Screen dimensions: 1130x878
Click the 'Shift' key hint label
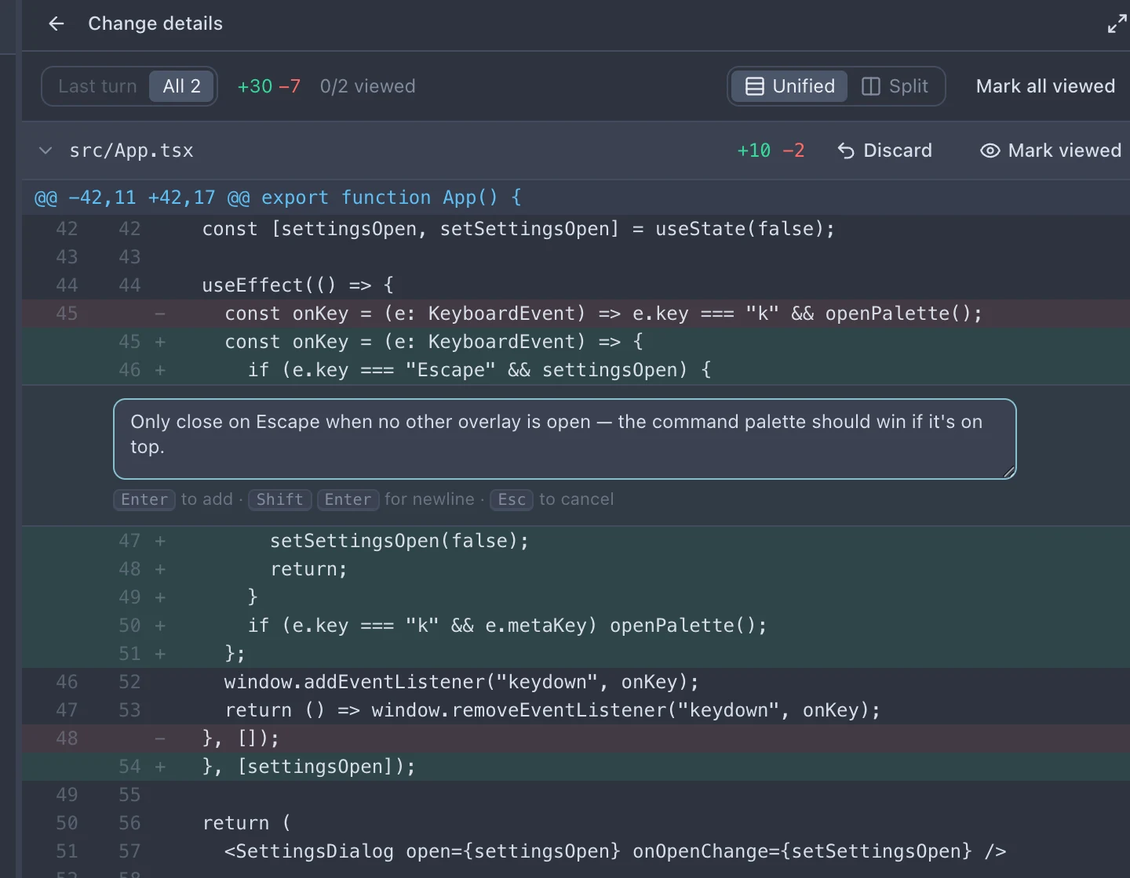[x=280, y=499]
